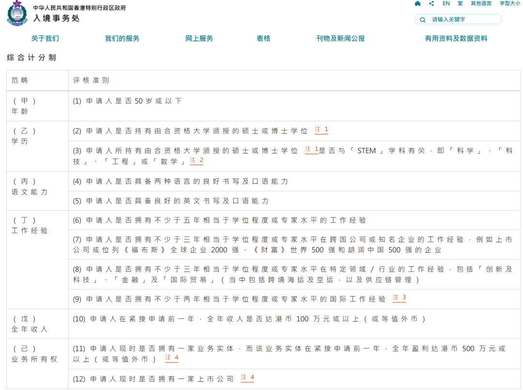Open the 关于我们 menu
This screenshot has width=523, height=390.
[x=45, y=39]
